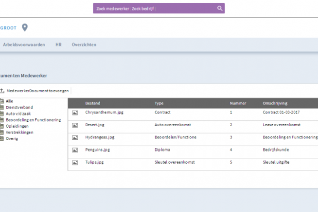This screenshot has width=318, height=212.
Task: Open the Overzichten menu
Action: click(84, 45)
